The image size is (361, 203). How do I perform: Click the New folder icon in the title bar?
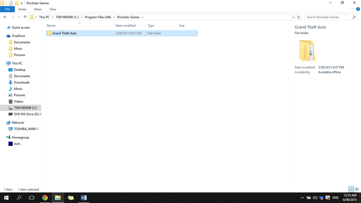pyautogui.click(x=17, y=3)
